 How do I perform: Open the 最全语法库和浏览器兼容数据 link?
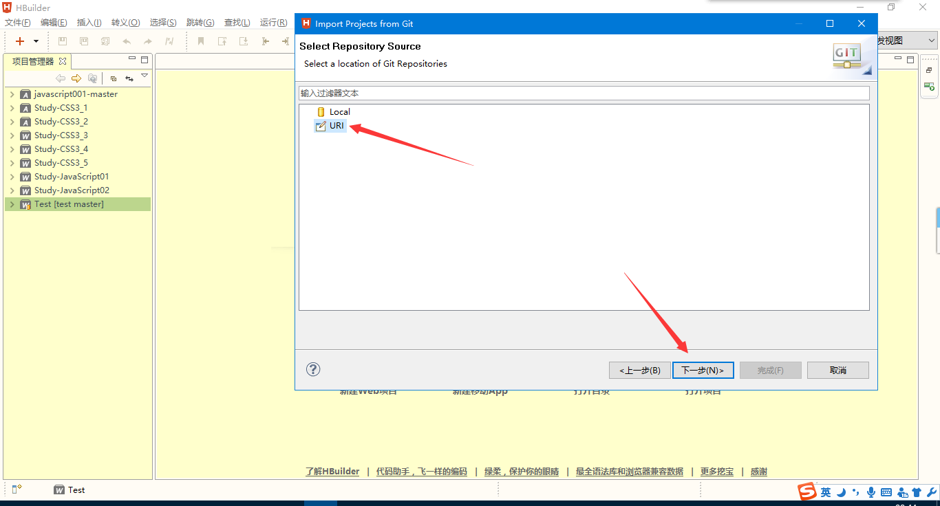(630, 472)
